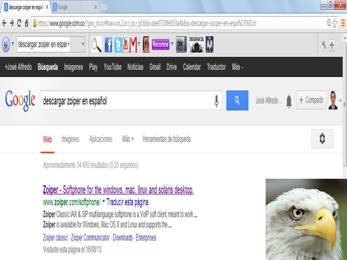Expand the Más search filter dropdown
Viewport: 347px width, 260px height.
[128, 139]
